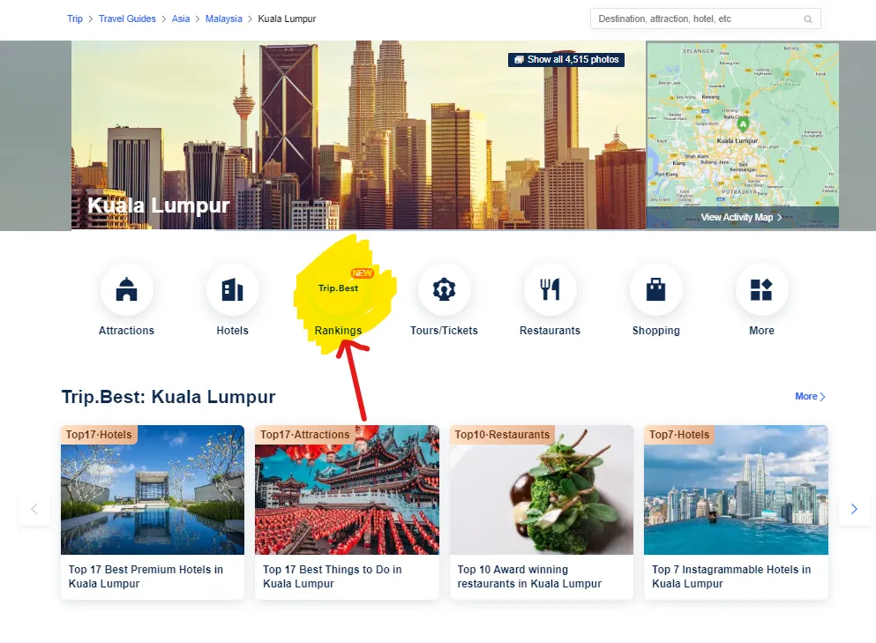
Task: Click Show all 4,515 photos button
Action: [566, 59]
